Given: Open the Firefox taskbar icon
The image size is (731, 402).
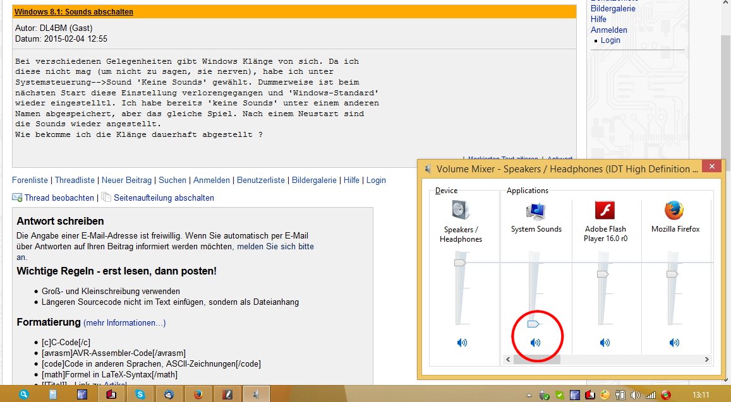Looking at the screenshot, I should pos(198,394).
